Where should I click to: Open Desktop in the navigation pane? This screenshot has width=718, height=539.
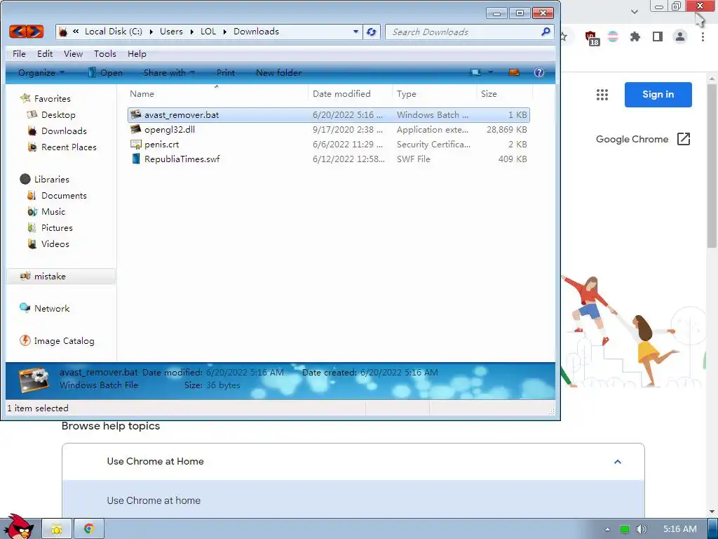click(x=51, y=114)
